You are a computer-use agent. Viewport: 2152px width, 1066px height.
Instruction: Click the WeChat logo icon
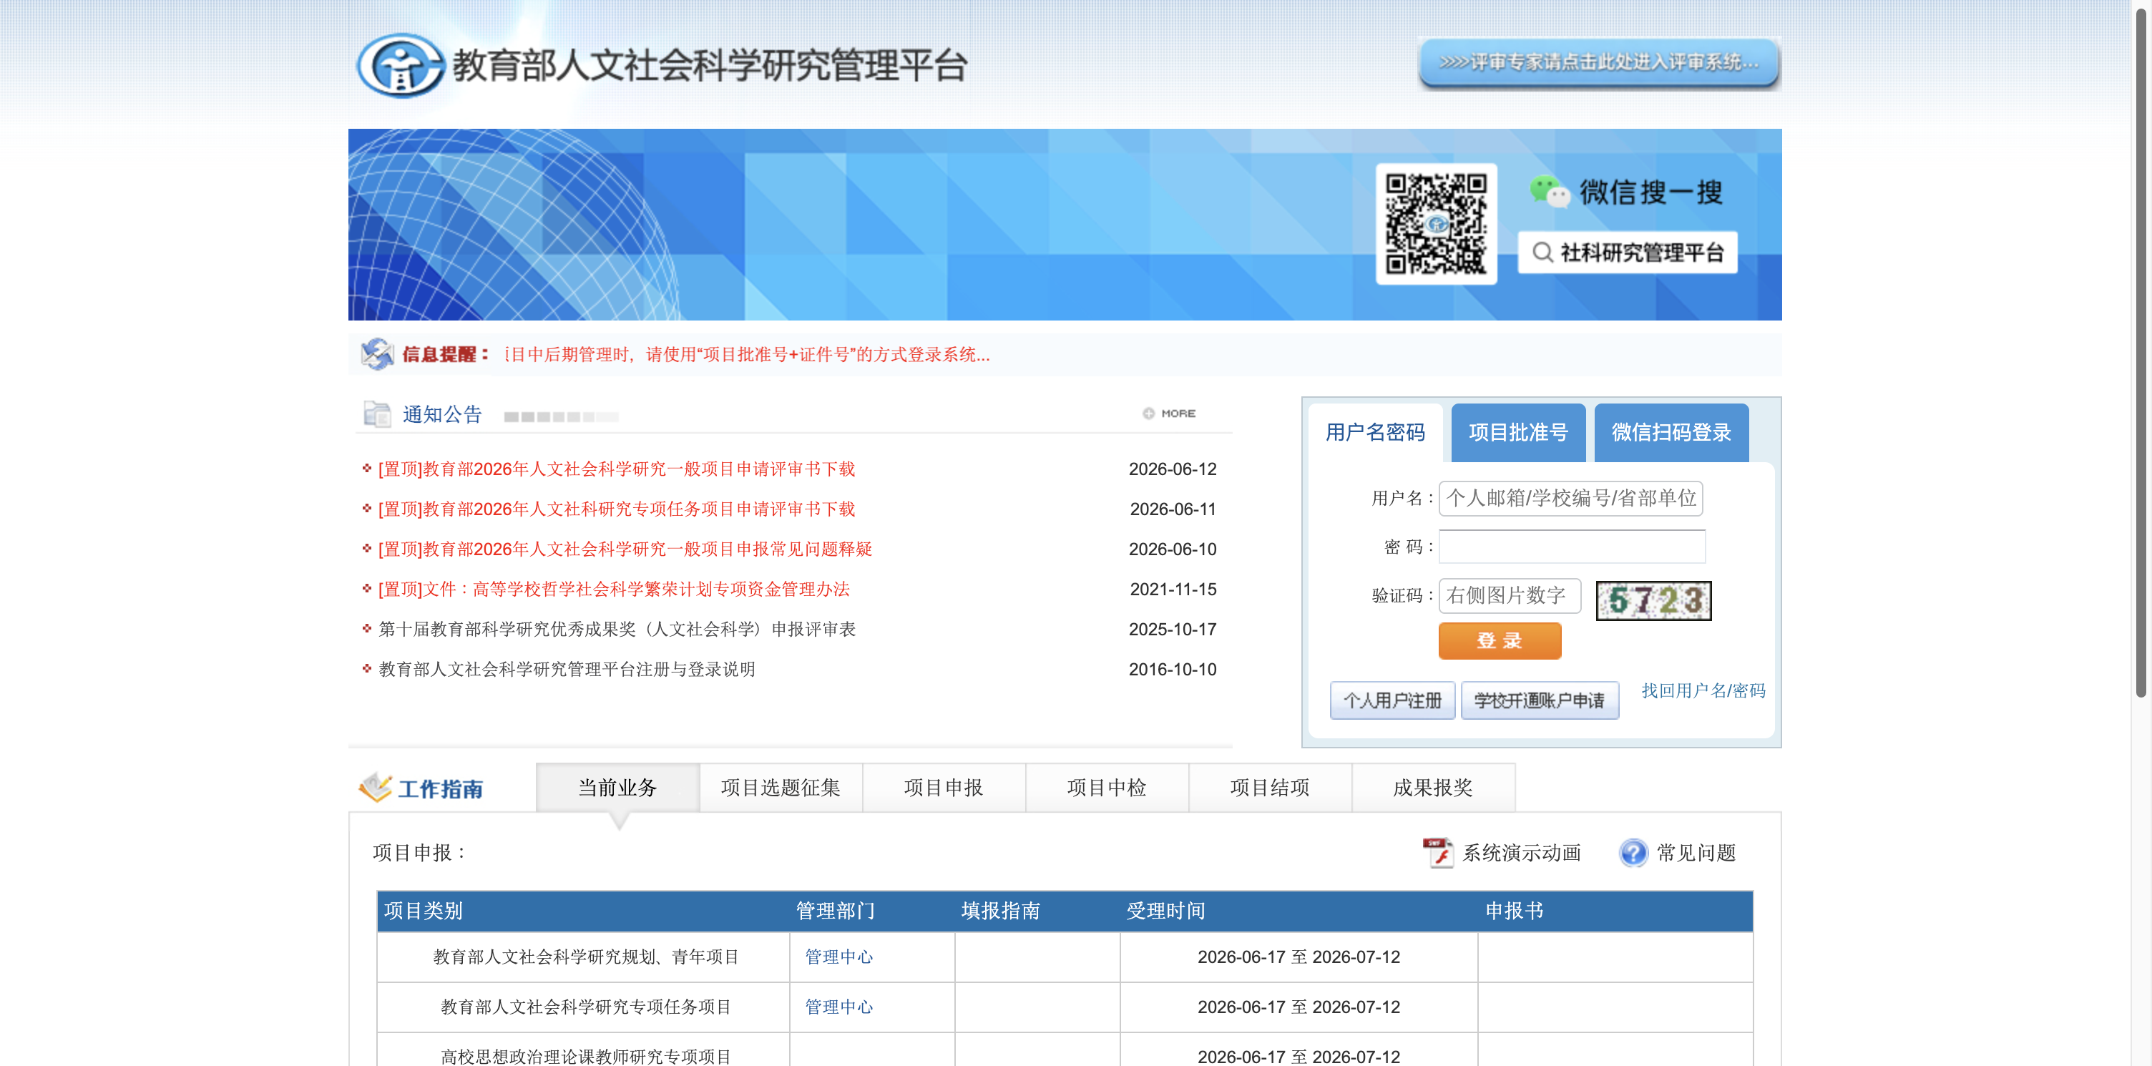pos(1550,192)
